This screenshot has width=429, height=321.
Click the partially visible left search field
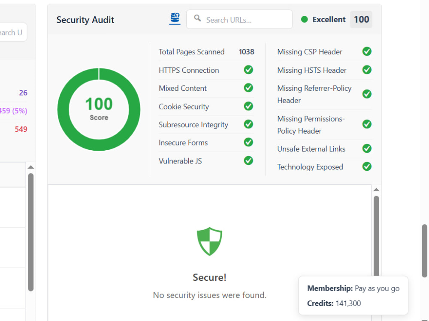pos(13,32)
